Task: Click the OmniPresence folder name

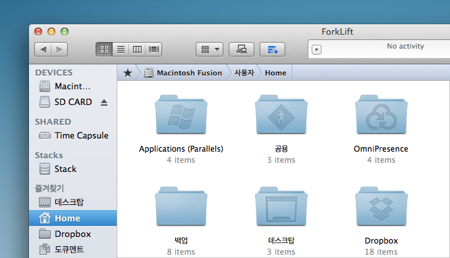Action: [381, 149]
